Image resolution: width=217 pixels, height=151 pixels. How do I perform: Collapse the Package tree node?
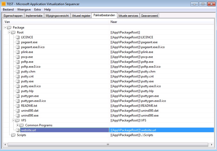point(5,28)
